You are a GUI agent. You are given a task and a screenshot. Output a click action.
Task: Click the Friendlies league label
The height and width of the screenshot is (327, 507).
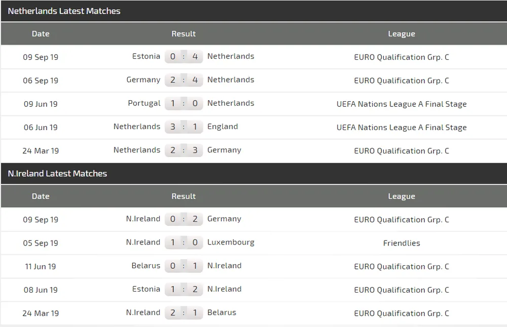point(402,243)
